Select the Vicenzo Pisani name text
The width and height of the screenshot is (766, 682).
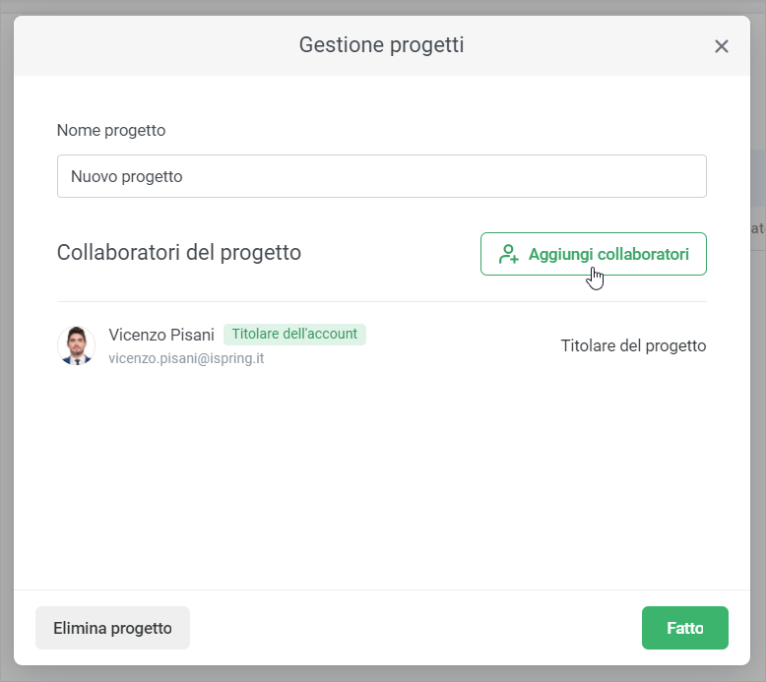[161, 335]
